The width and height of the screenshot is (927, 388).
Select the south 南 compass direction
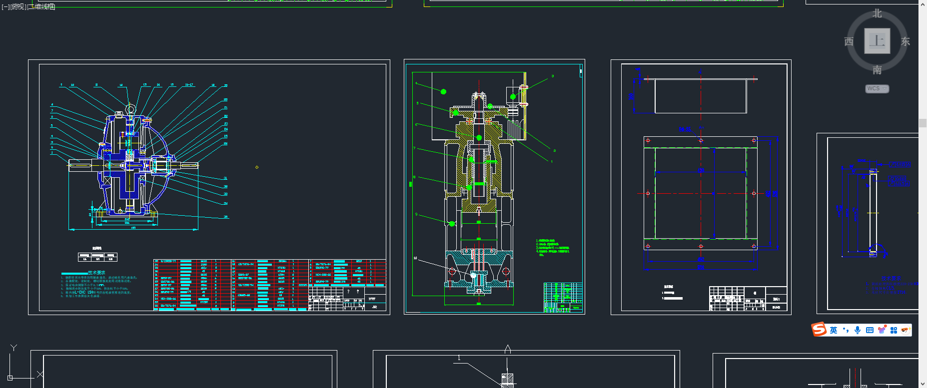pyautogui.click(x=877, y=70)
